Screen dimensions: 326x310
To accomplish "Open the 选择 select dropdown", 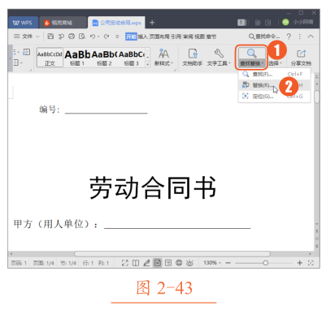I will point(276,63).
